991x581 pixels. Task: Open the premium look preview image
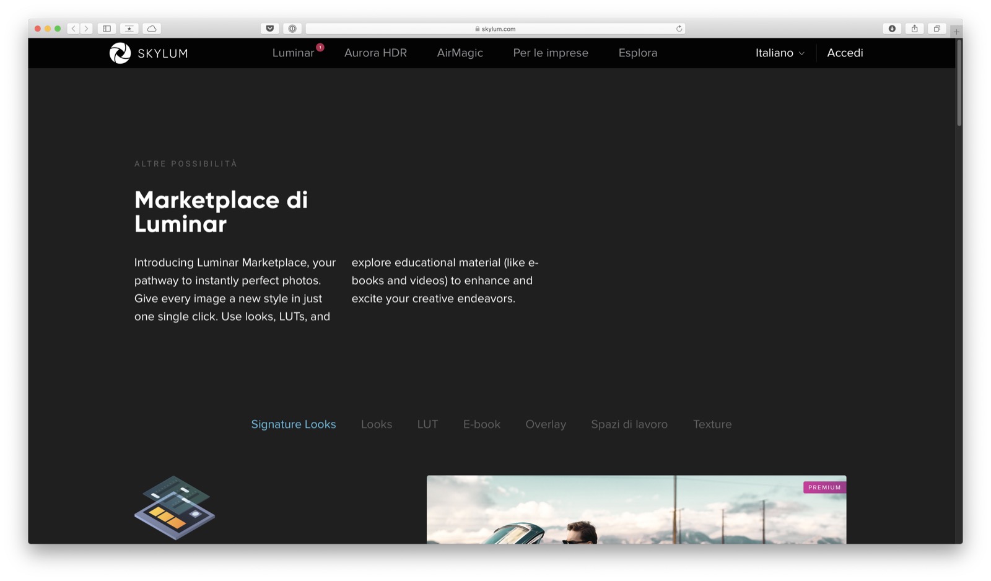(x=636, y=510)
